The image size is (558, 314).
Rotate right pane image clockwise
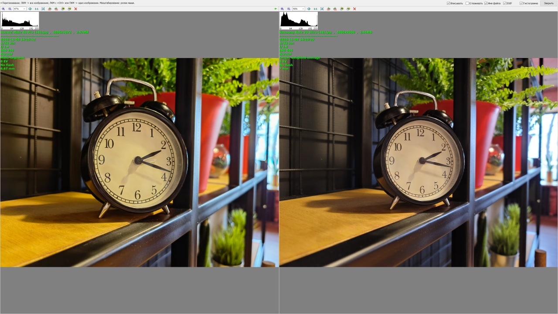click(x=335, y=9)
